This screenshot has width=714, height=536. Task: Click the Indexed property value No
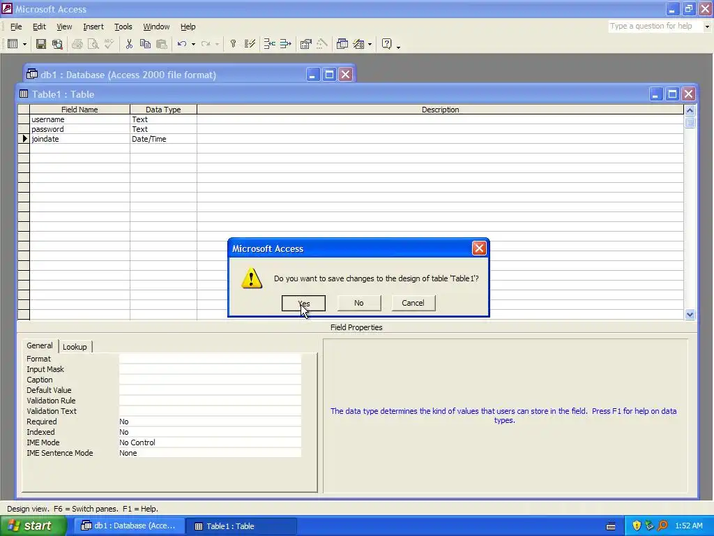pyautogui.click(x=210, y=432)
